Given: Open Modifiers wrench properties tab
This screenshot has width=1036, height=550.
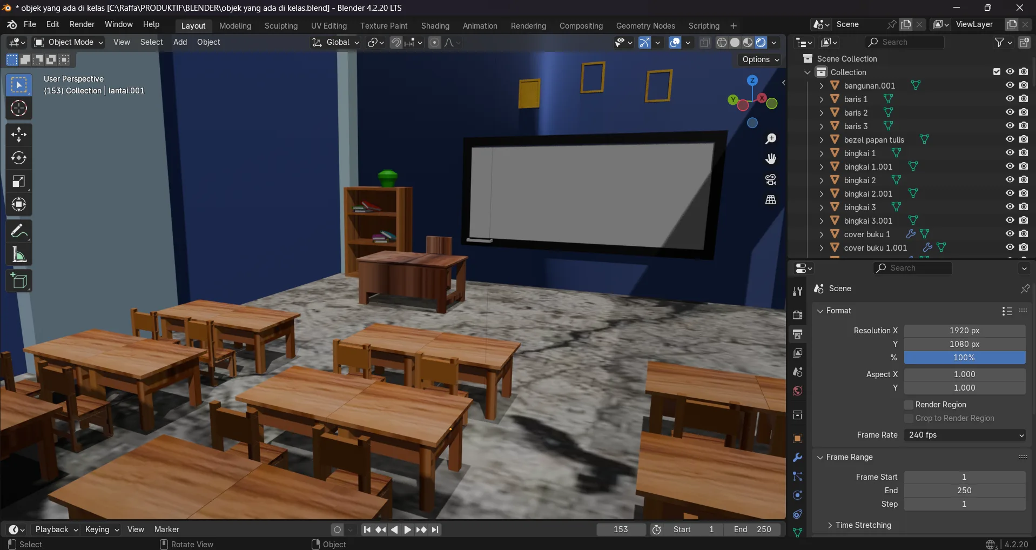Looking at the screenshot, I should tap(797, 458).
